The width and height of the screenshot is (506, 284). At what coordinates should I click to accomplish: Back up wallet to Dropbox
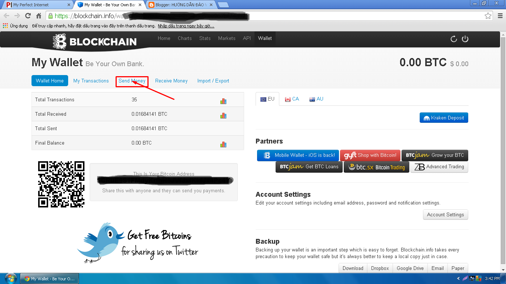click(x=380, y=268)
